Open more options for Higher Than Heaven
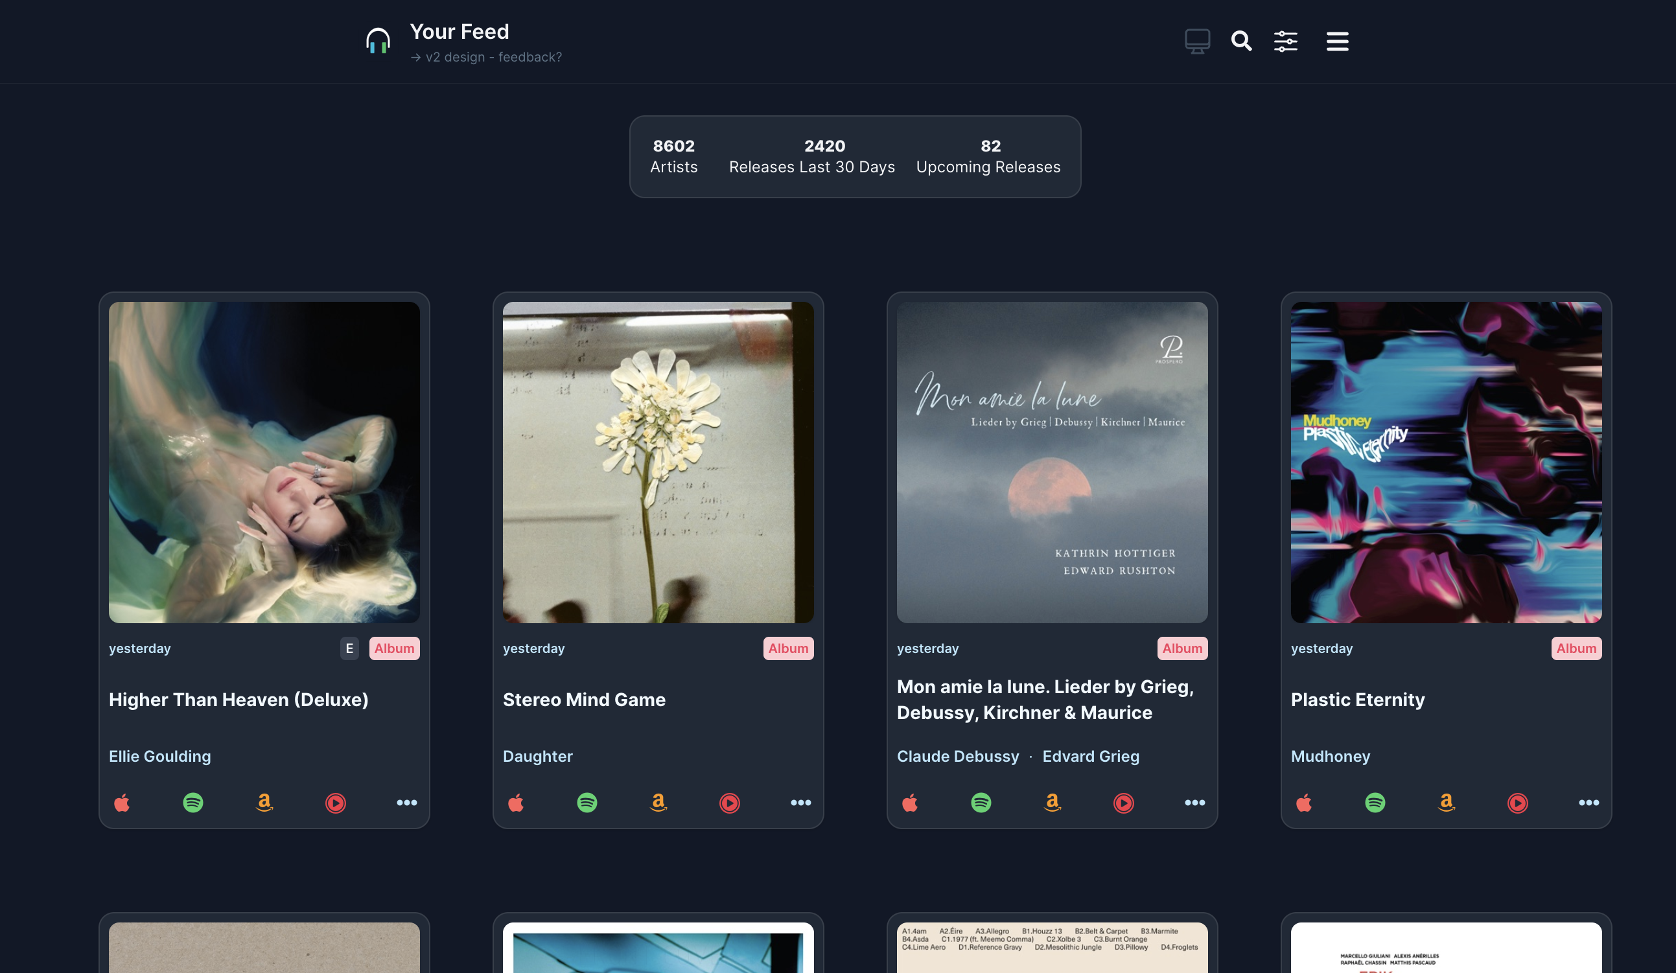1676x973 pixels. [x=406, y=803]
